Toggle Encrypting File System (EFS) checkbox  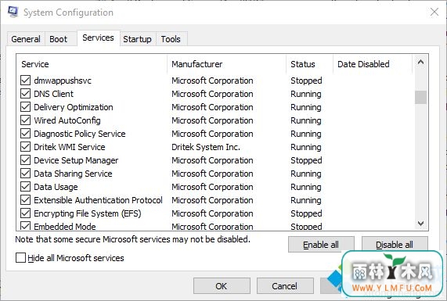click(x=25, y=213)
